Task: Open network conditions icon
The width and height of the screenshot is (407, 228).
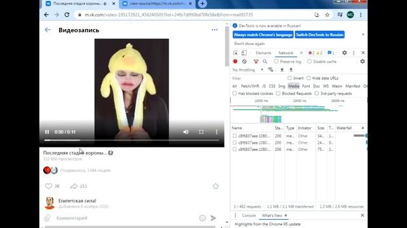Action: tap(270, 70)
